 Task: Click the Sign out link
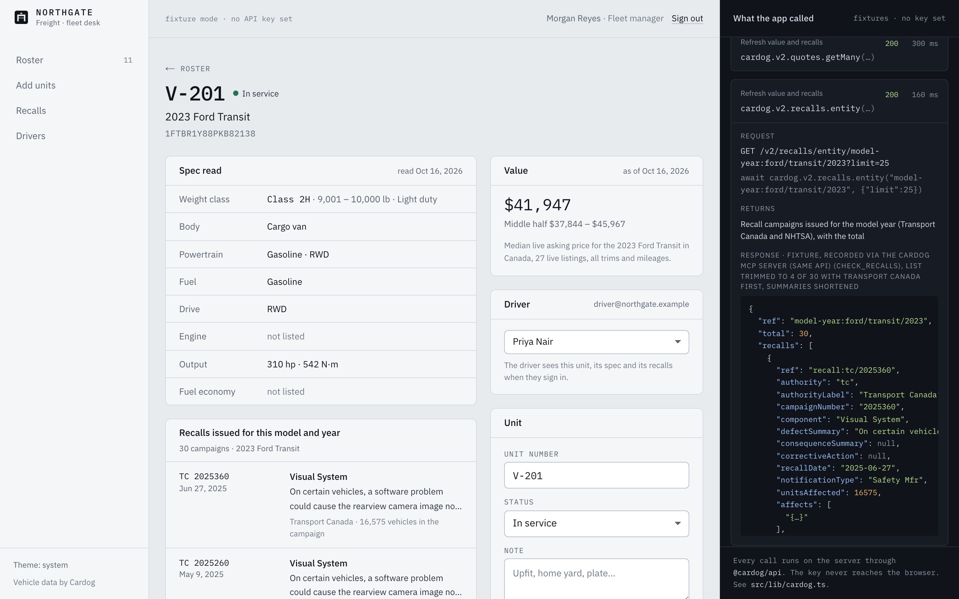point(687,19)
